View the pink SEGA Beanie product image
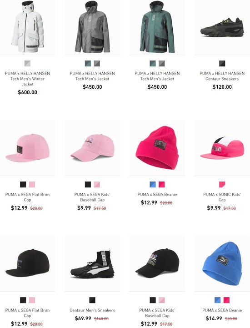250x328 pixels. (157, 148)
